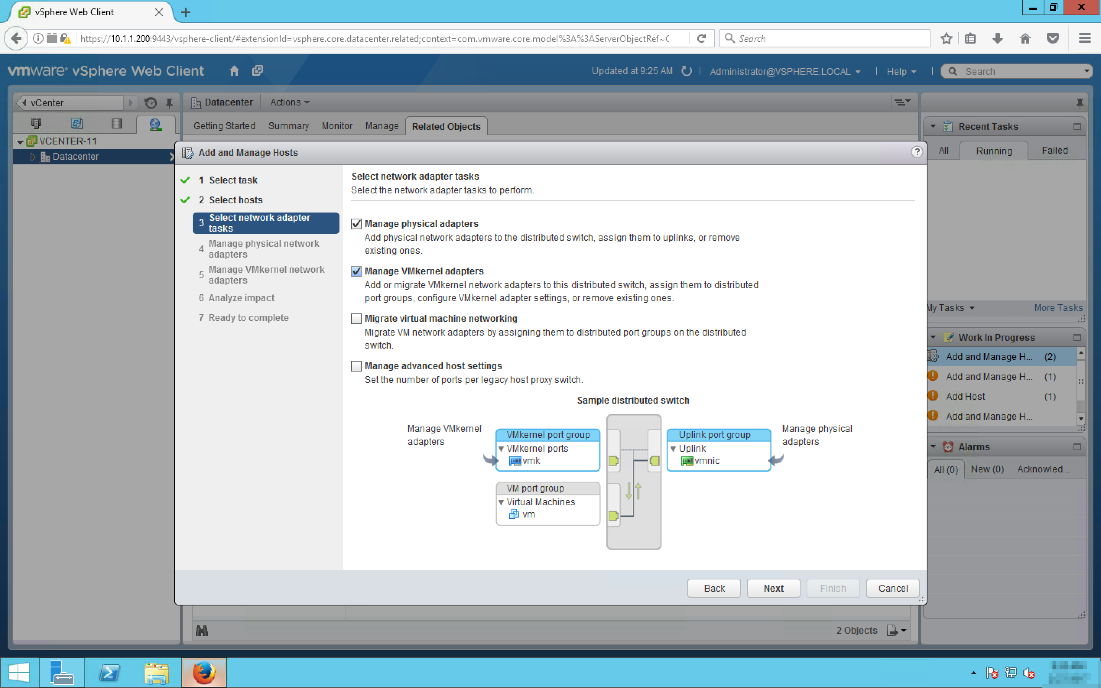Image resolution: width=1101 pixels, height=688 pixels.
Task: Open the wizard help question mark icon
Action: 916,152
